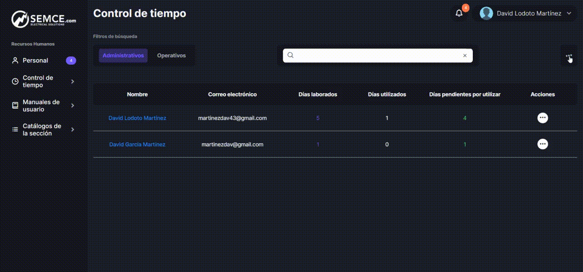Open David García Martínez name link
This screenshot has height=272, width=583.
(x=137, y=144)
